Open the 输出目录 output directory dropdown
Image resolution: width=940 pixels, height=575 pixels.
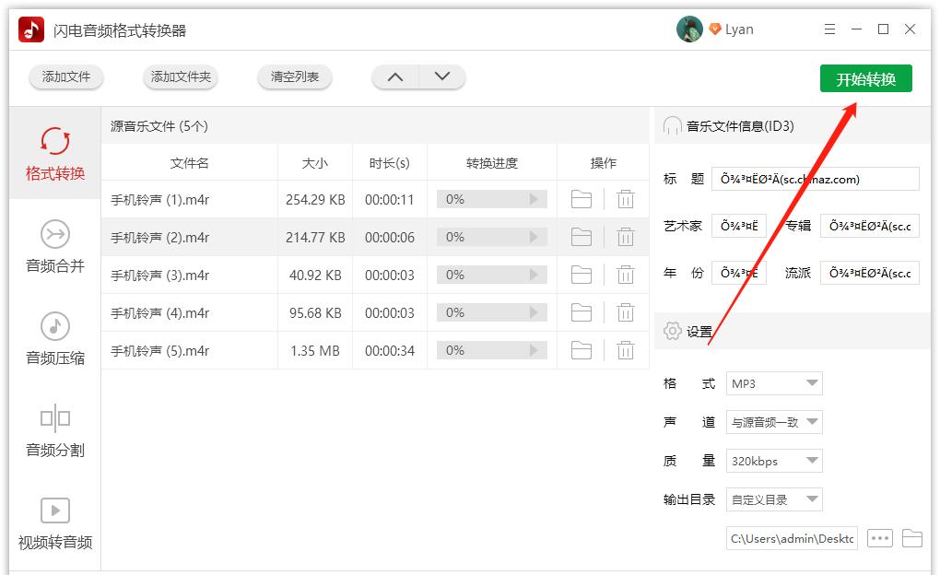(x=774, y=499)
